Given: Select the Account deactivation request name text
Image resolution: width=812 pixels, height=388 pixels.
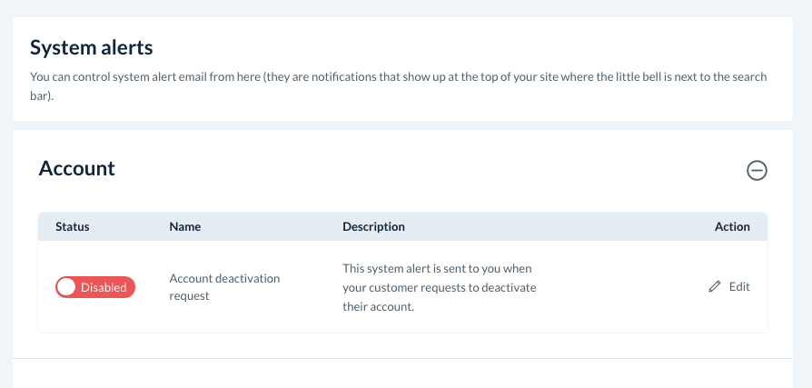Looking at the screenshot, I should pyautogui.click(x=224, y=278).
